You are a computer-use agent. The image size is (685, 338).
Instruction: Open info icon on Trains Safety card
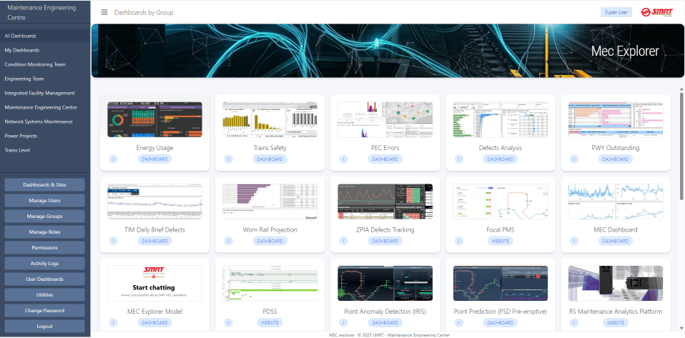pos(229,159)
